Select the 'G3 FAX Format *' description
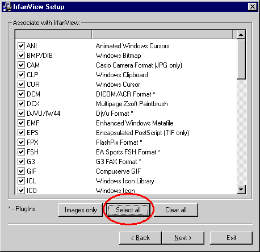 (x=119, y=162)
